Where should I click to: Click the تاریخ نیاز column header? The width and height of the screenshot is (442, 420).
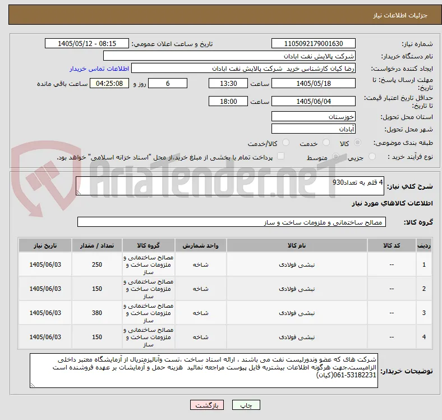pos(45,245)
